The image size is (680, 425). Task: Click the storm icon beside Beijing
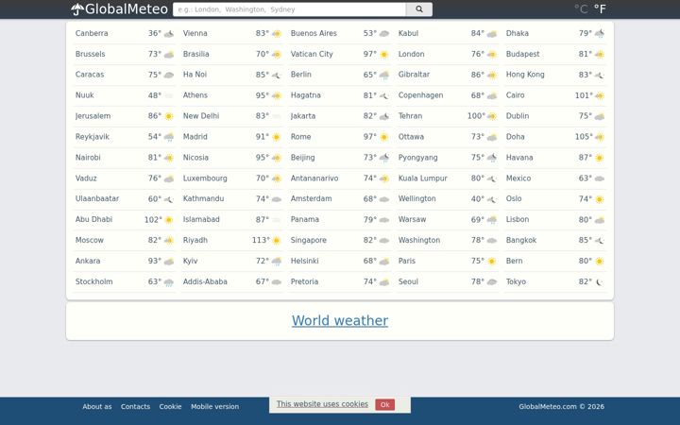coord(384,158)
